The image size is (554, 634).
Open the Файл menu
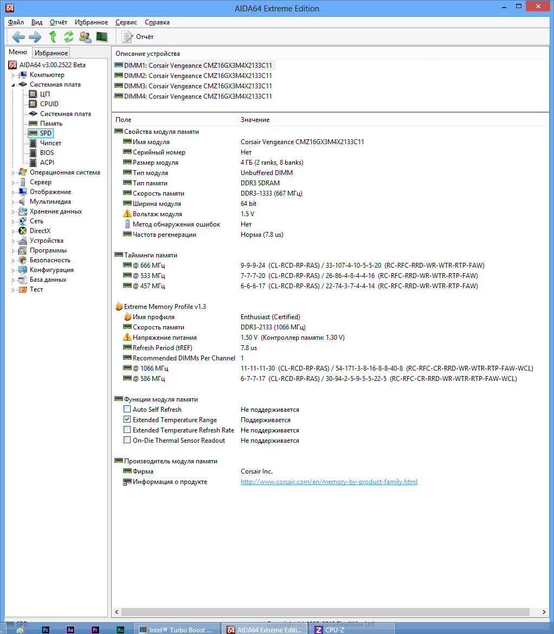(16, 22)
